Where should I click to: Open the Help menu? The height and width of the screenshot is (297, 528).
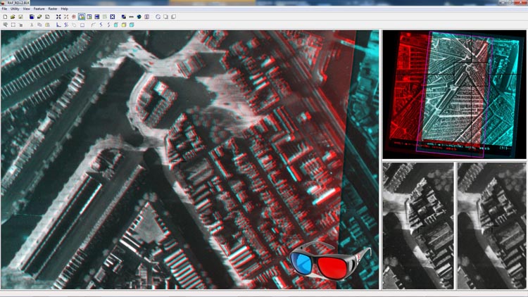(x=64, y=8)
